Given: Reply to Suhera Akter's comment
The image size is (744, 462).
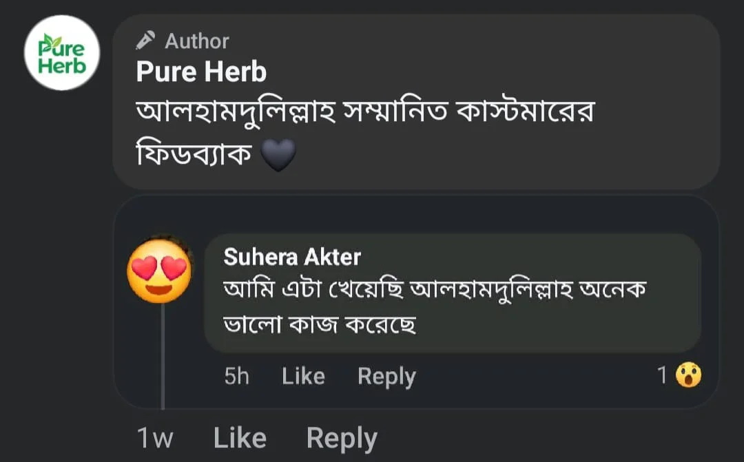Looking at the screenshot, I should pyautogui.click(x=386, y=377).
